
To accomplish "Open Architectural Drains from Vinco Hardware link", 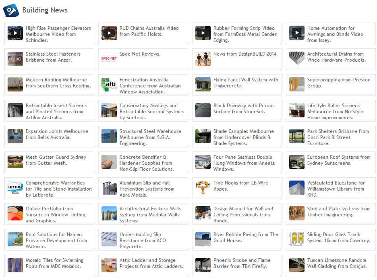I will click(x=336, y=57).
